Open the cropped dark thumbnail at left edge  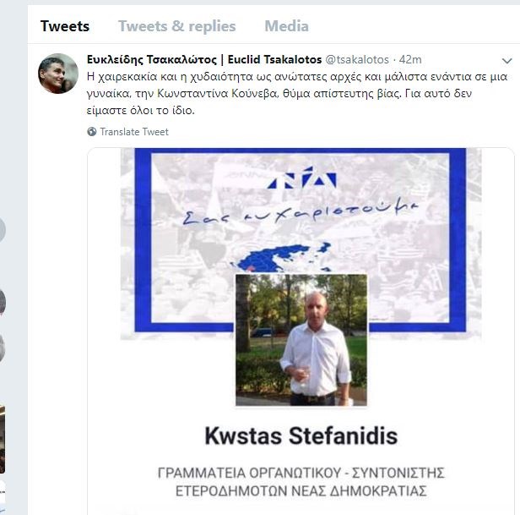3,439
